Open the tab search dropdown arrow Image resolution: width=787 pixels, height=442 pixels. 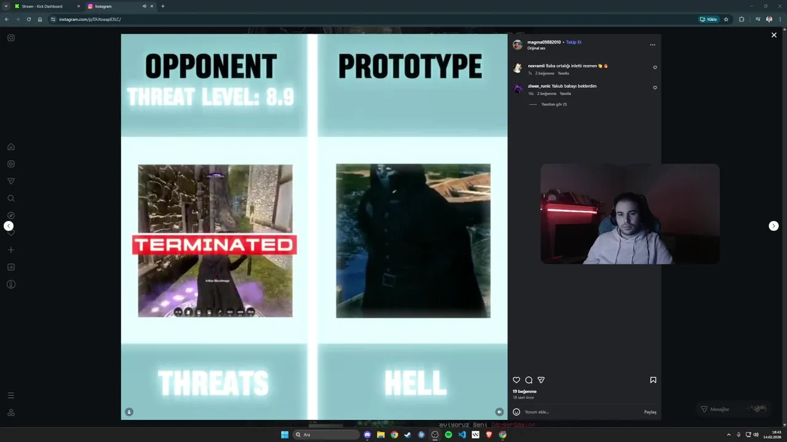(6, 6)
